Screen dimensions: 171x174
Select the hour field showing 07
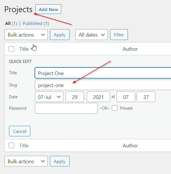tap(125, 97)
